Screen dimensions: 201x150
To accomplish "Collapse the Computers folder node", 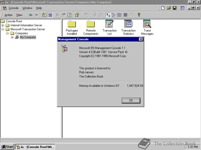I will point(7,33).
